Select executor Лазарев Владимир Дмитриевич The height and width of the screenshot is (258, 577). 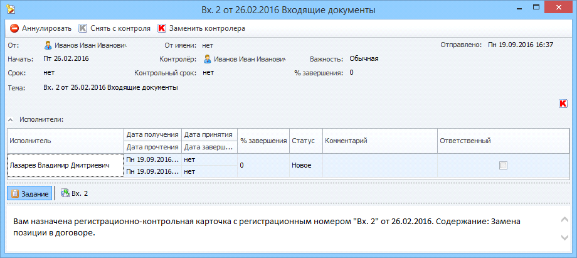coord(65,166)
